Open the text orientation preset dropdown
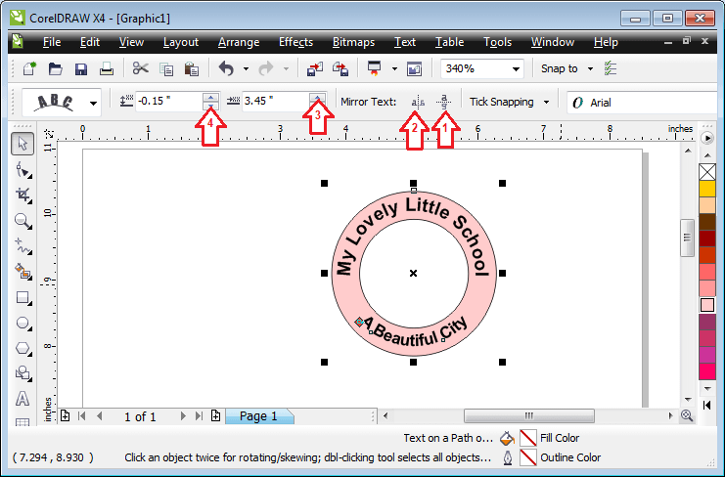Image resolution: width=725 pixels, height=477 pixels. click(x=94, y=102)
